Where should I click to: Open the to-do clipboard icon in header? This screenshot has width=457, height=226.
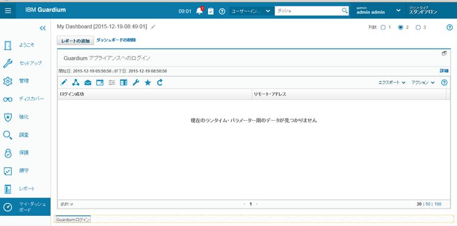pos(211,11)
